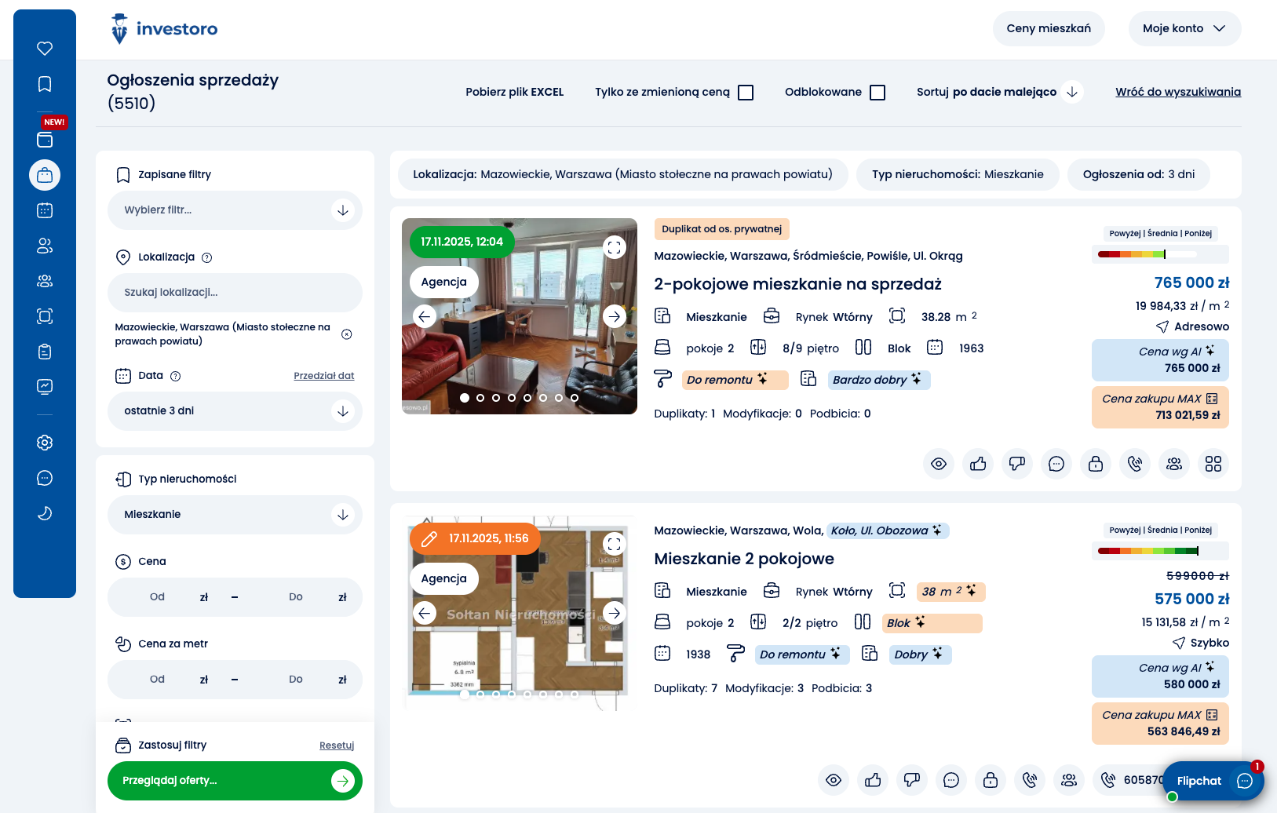Expand first listing photo to fullscreen

(x=614, y=248)
